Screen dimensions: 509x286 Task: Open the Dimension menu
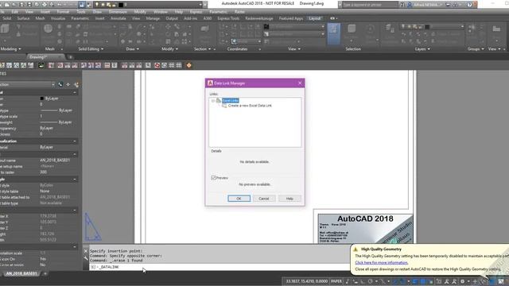pos(118,12)
